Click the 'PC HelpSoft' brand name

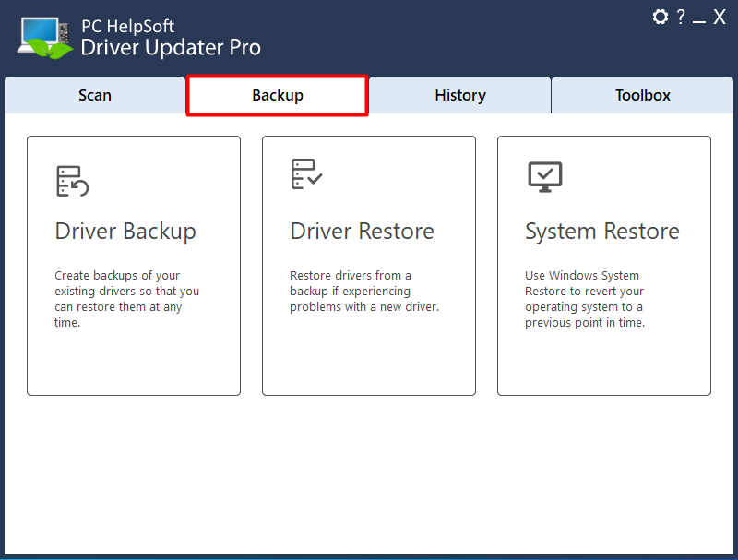(x=127, y=27)
